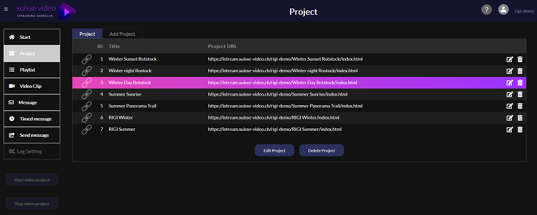Screen dimensions: 537x215
Task: Delete Winter Sunset Rotstock with trash icon
Action: click(520, 59)
